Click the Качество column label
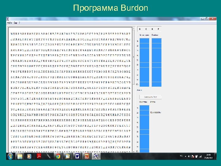 point(143,102)
